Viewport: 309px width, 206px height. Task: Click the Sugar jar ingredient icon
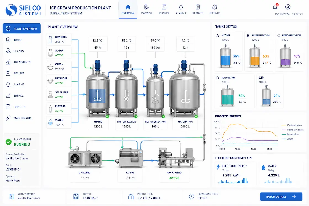(x=50, y=53)
